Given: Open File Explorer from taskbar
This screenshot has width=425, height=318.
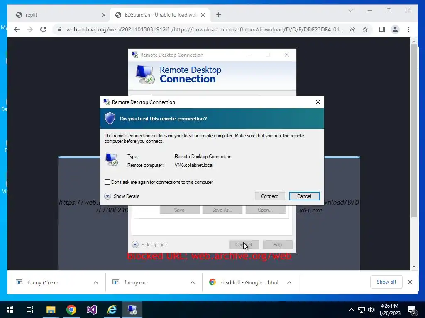Looking at the screenshot, I should click(x=51, y=310).
